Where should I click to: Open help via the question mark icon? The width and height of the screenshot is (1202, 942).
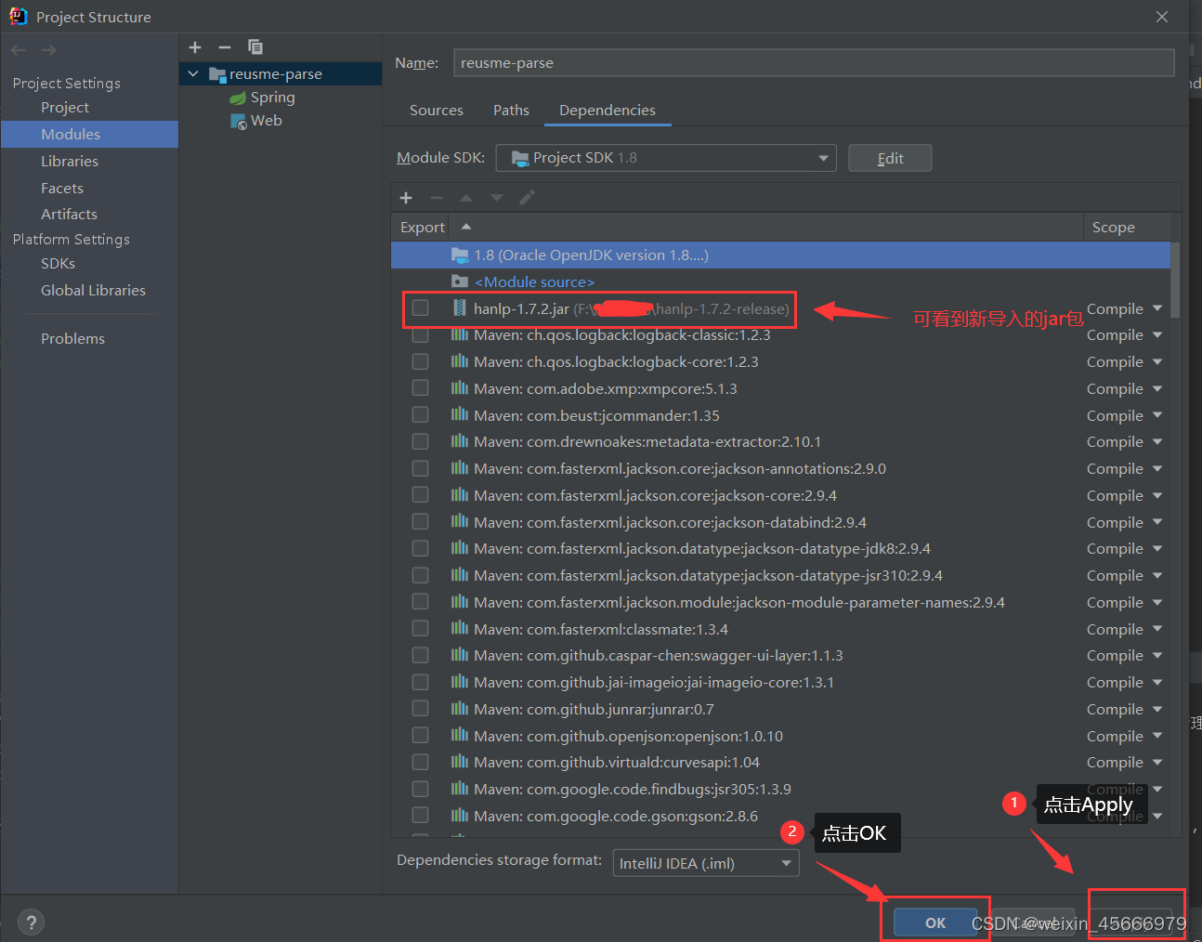click(x=31, y=922)
